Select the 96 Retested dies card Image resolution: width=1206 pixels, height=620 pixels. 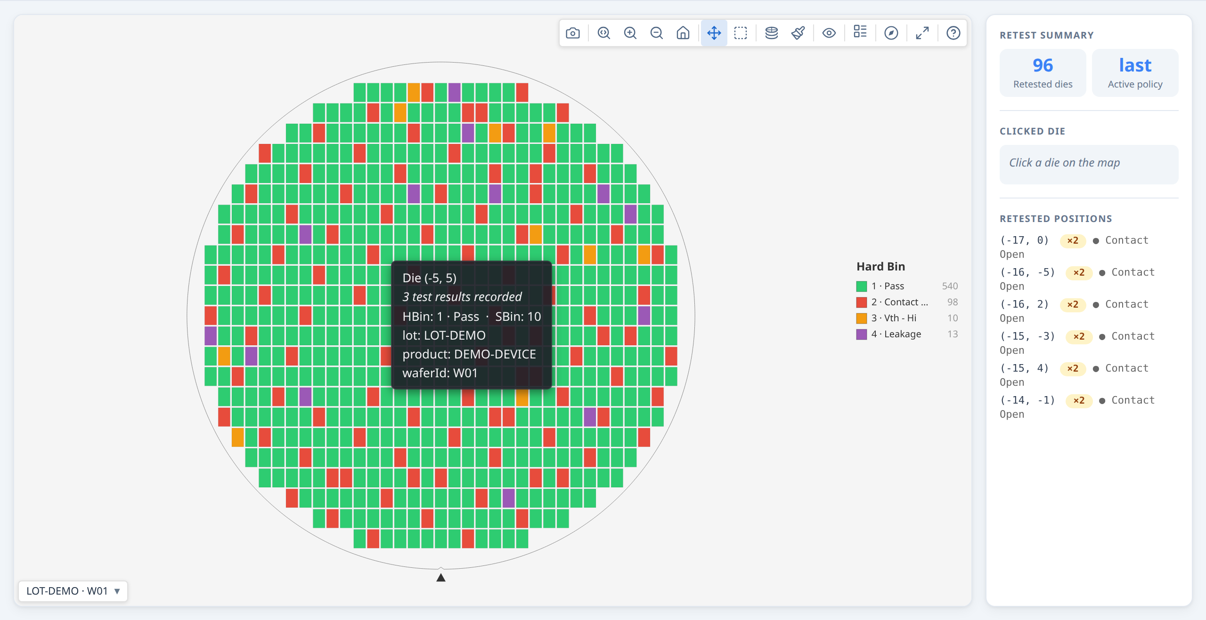coord(1043,73)
